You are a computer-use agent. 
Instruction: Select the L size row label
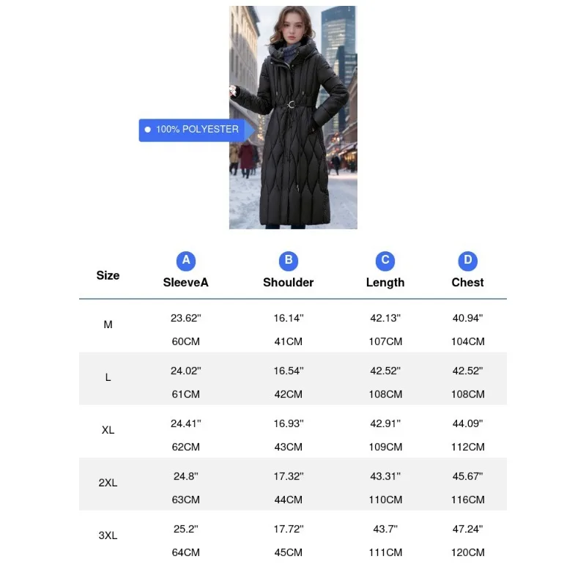(108, 377)
